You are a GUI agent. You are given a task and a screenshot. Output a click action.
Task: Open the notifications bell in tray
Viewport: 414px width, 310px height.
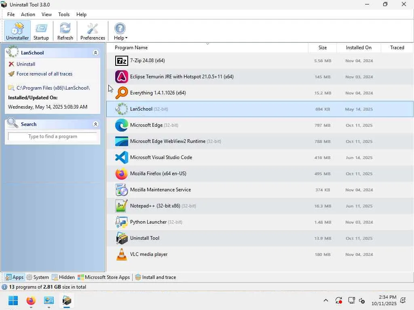403,300
